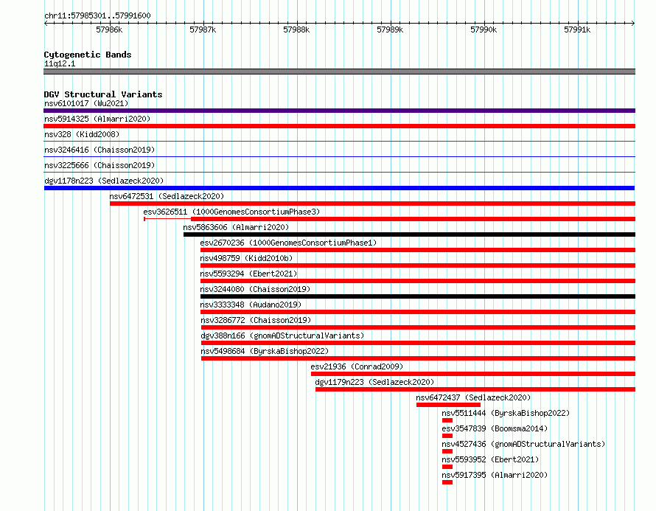Click the DGV Structural Variants track title
The width and height of the screenshot is (656, 511).
click(103, 94)
